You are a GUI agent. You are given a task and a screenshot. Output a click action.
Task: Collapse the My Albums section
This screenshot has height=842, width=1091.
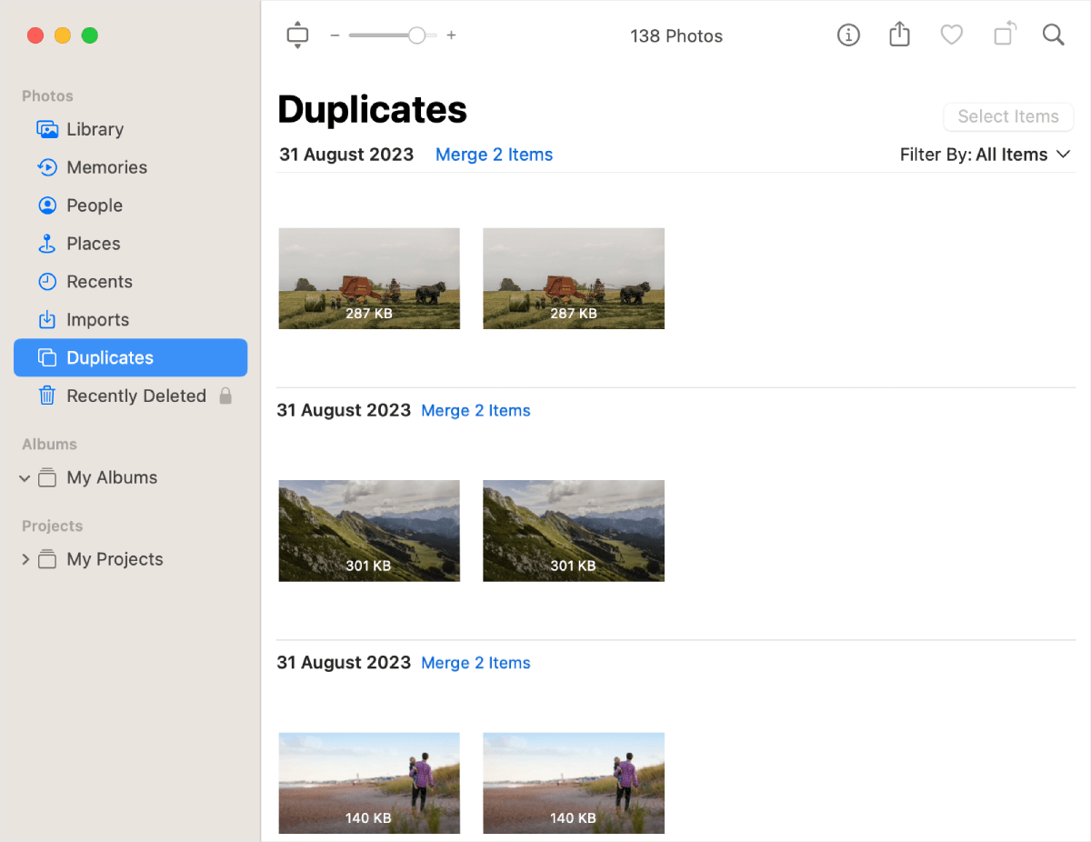click(x=25, y=477)
